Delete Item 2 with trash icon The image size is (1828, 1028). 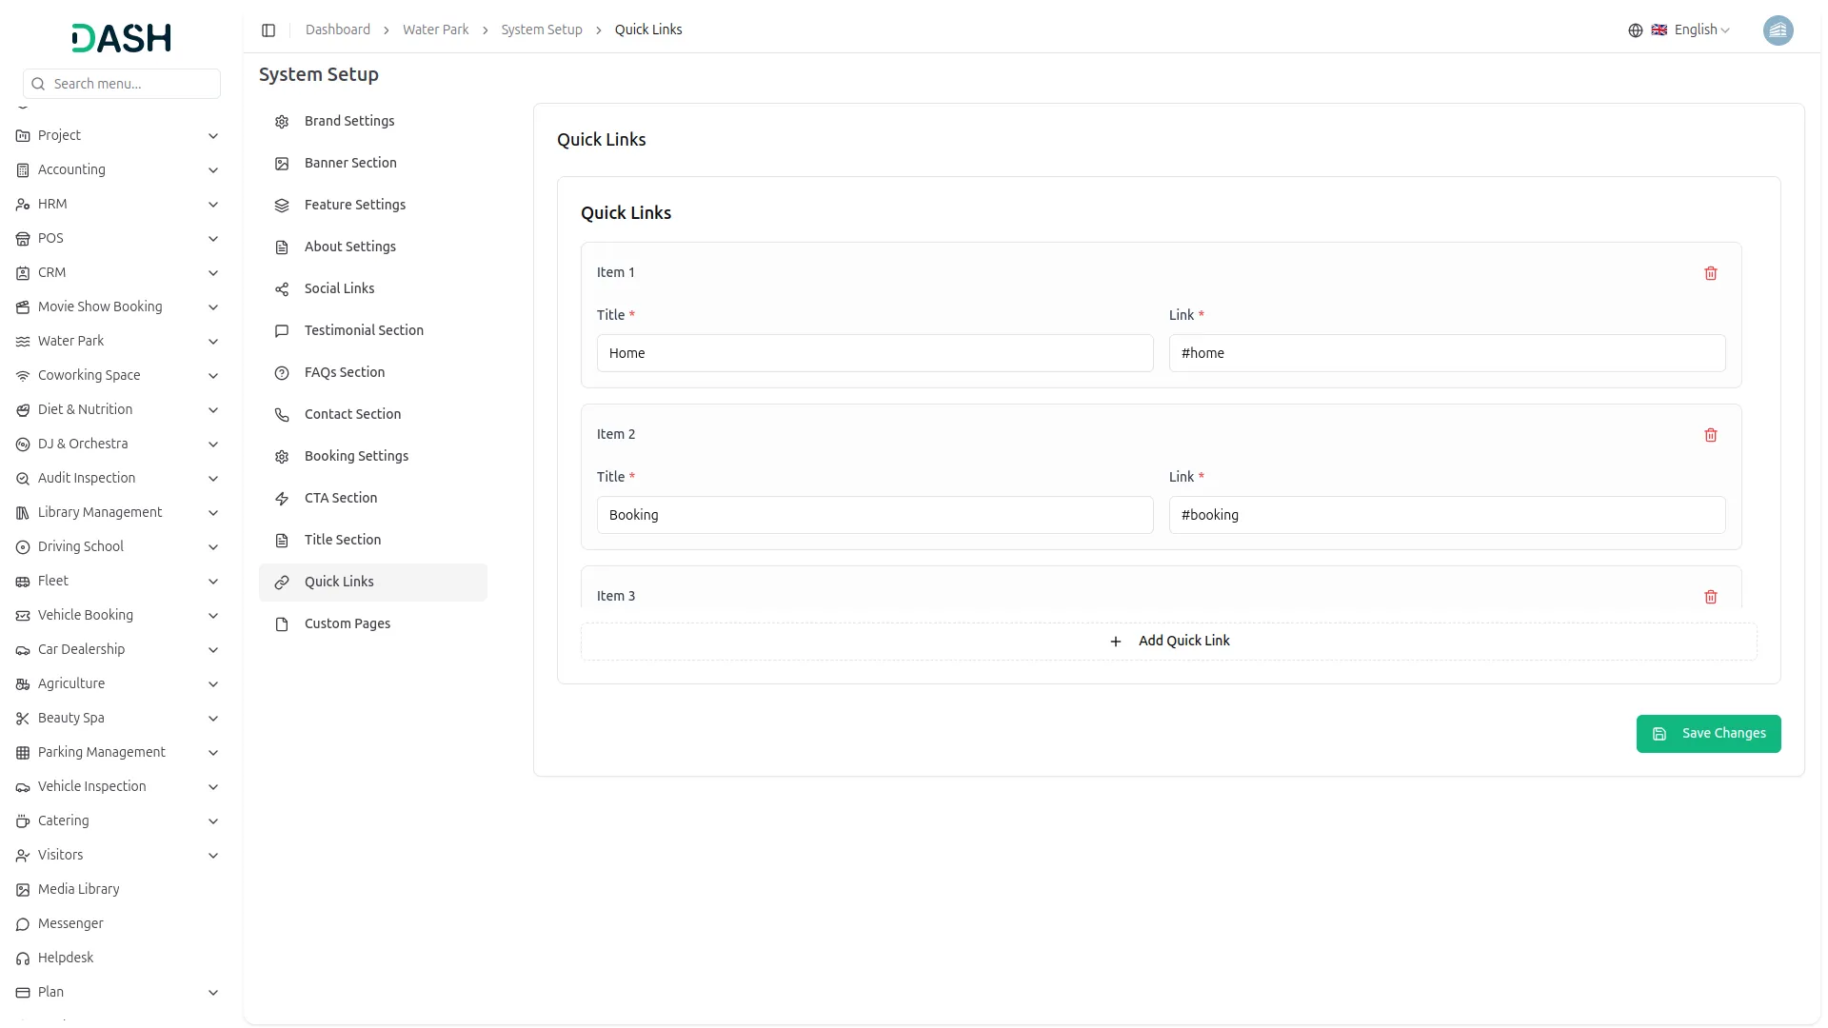pyautogui.click(x=1710, y=435)
